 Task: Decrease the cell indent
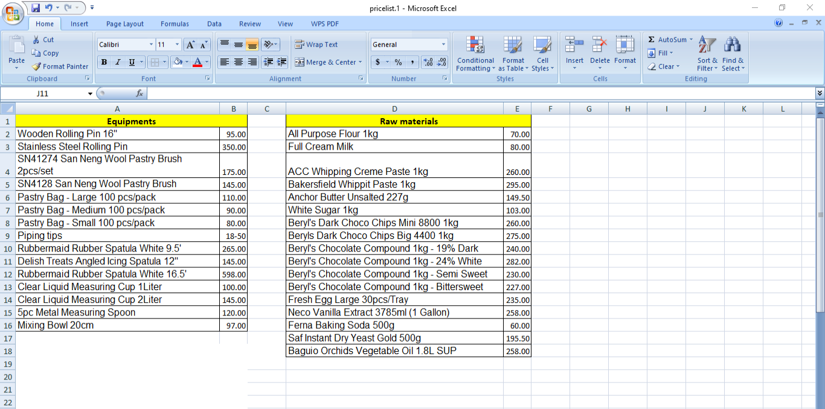(268, 62)
